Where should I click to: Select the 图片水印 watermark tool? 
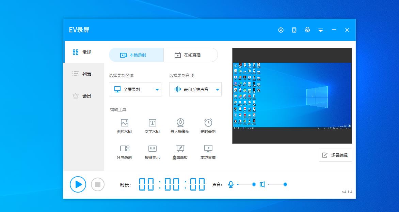124,125
